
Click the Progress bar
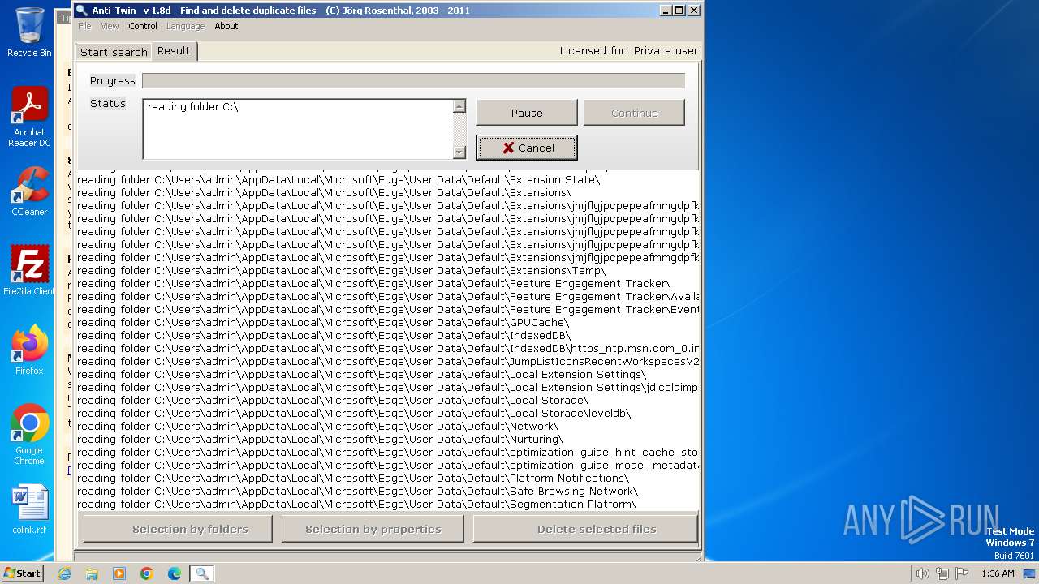tap(413, 80)
